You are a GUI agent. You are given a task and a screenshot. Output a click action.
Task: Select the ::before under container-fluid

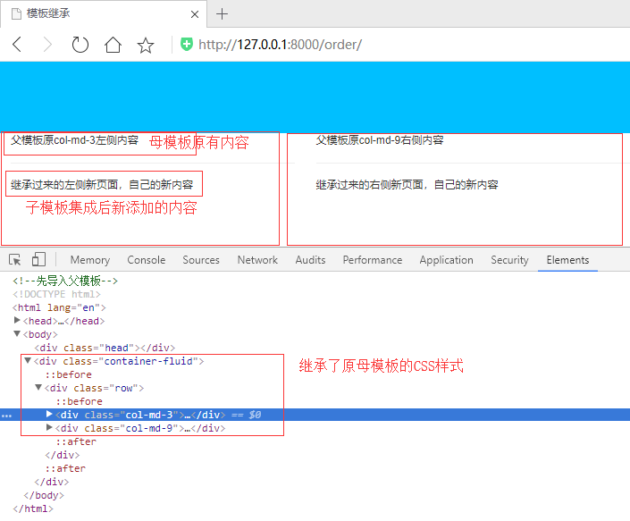(x=68, y=374)
